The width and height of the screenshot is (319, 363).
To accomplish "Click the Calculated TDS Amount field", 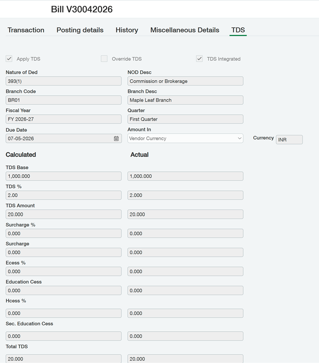I will click(x=63, y=214).
